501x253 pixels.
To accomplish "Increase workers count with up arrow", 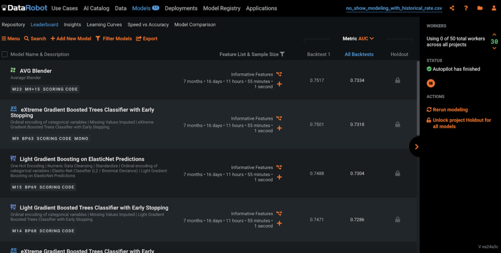I will coord(494,35).
